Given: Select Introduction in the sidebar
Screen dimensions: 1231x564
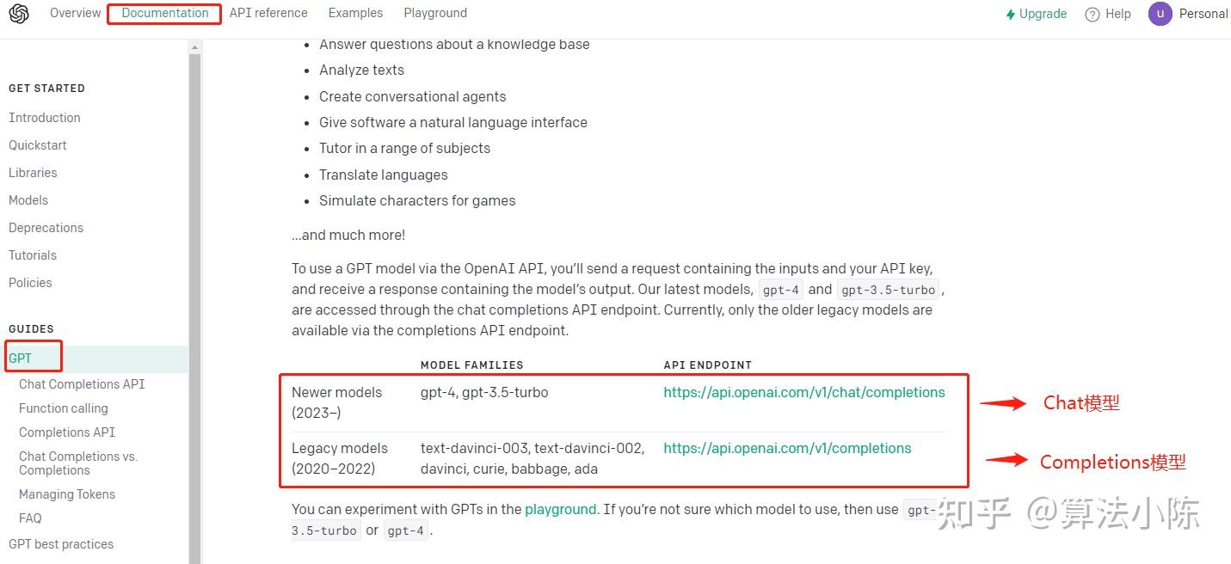Looking at the screenshot, I should tap(44, 117).
